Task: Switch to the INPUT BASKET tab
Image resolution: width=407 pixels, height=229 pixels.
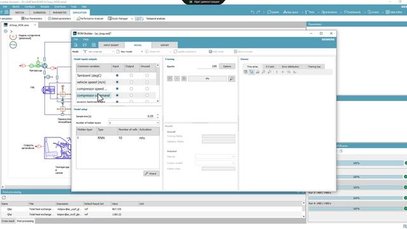Action: pos(111,45)
